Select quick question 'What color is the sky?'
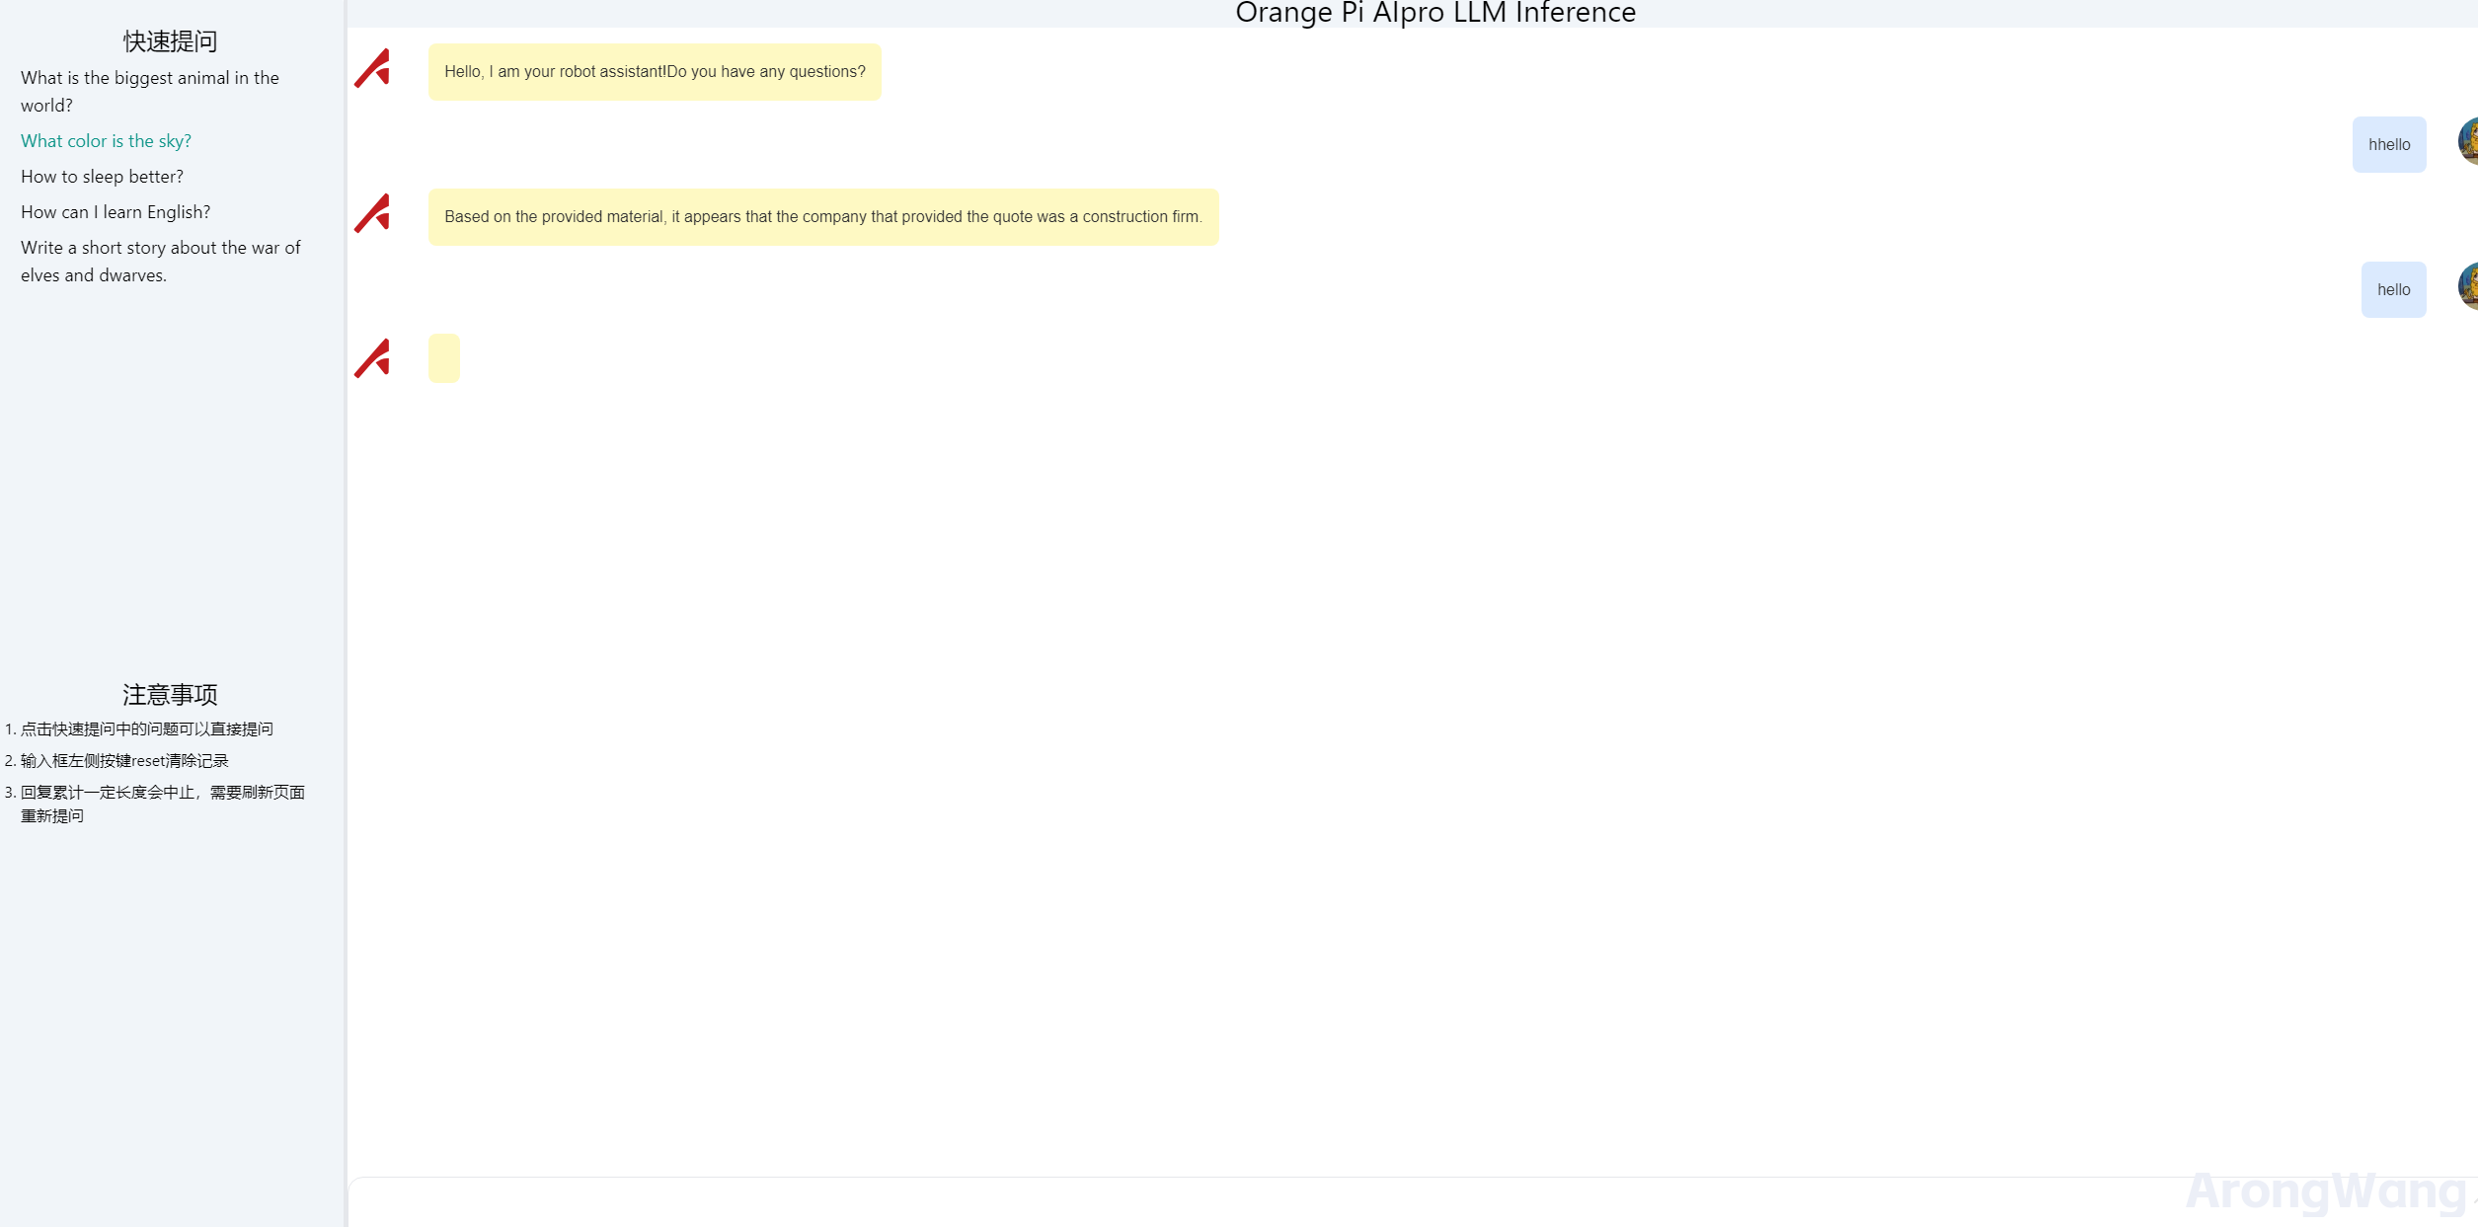This screenshot has height=1227, width=2478. coord(106,141)
